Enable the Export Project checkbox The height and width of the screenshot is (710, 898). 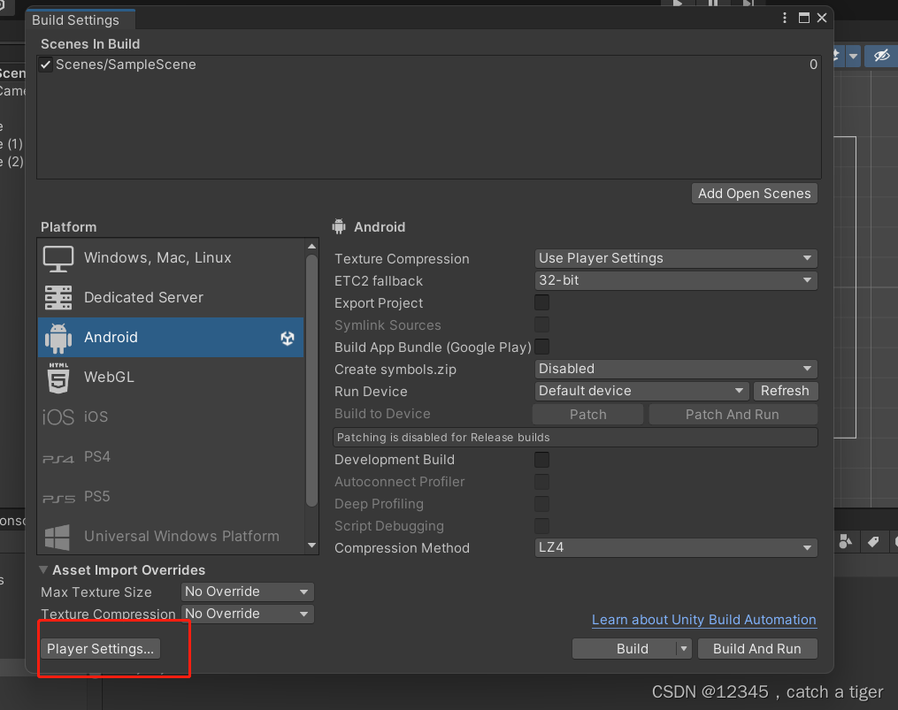pos(541,302)
